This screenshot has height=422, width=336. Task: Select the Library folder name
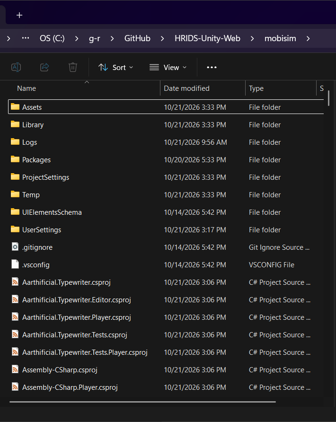(33, 124)
